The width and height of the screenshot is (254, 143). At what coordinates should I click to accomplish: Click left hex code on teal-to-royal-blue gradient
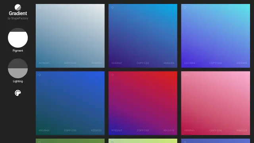[44, 130]
